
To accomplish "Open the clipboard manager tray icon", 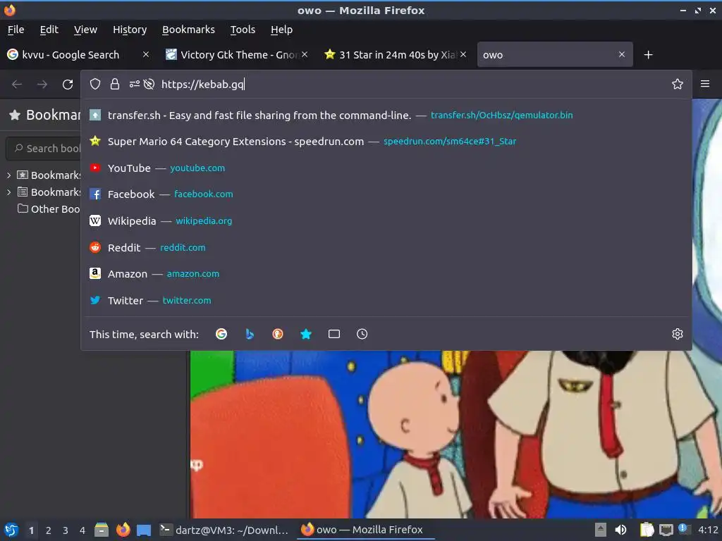I will (647, 530).
